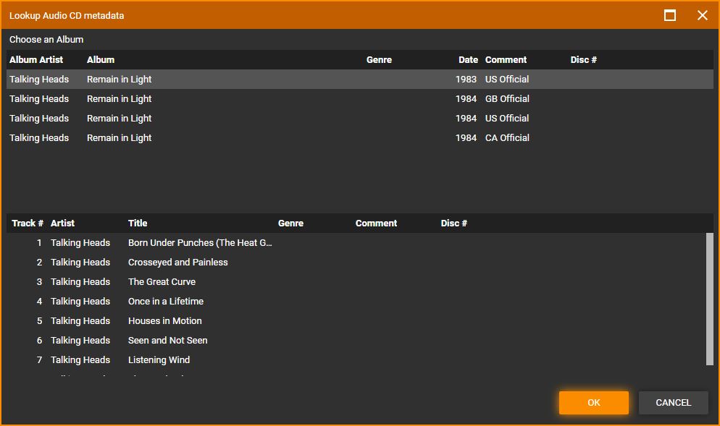Highlight the Once in a Lifetime track
720x426 pixels.
coord(165,302)
